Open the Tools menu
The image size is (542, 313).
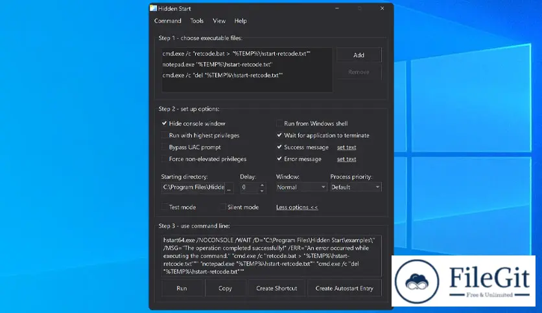196,21
